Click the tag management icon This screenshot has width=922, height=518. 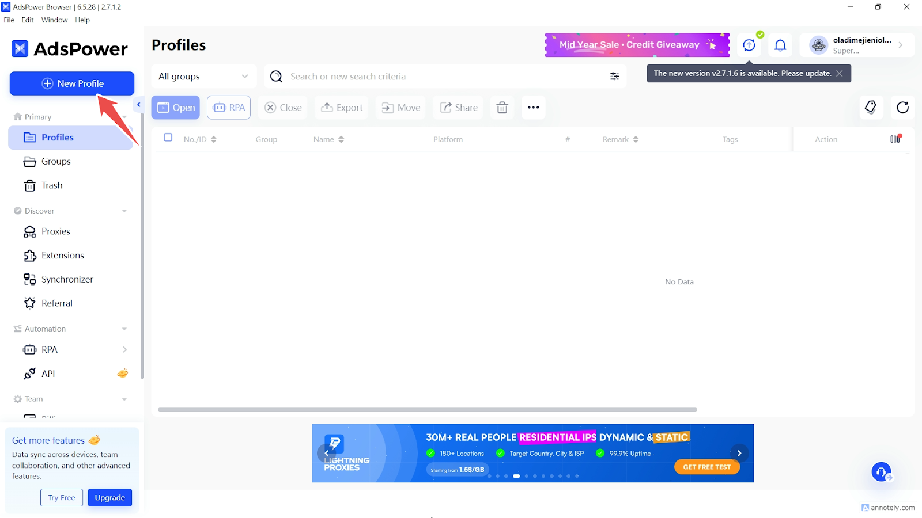871,107
